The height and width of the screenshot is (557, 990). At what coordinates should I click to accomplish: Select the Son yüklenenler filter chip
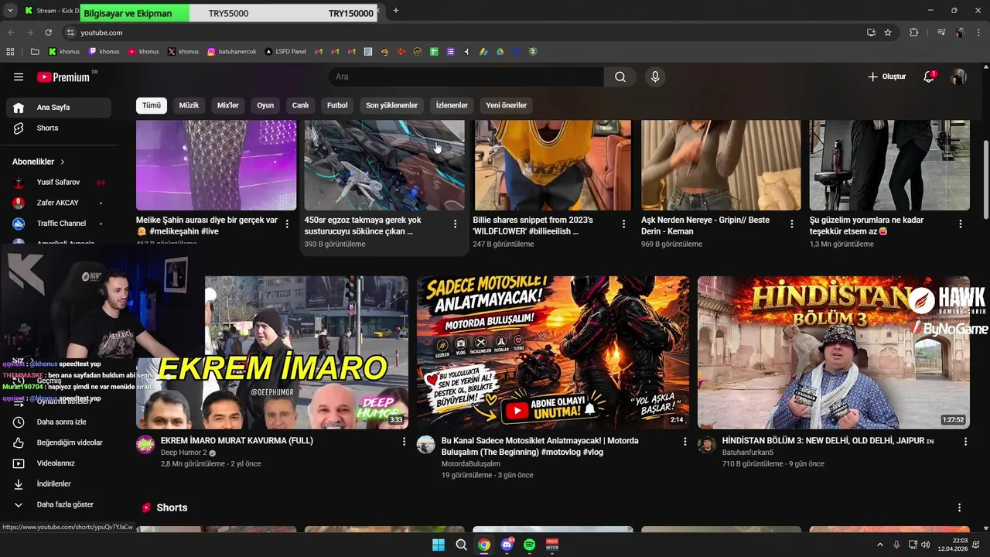point(391,105)
